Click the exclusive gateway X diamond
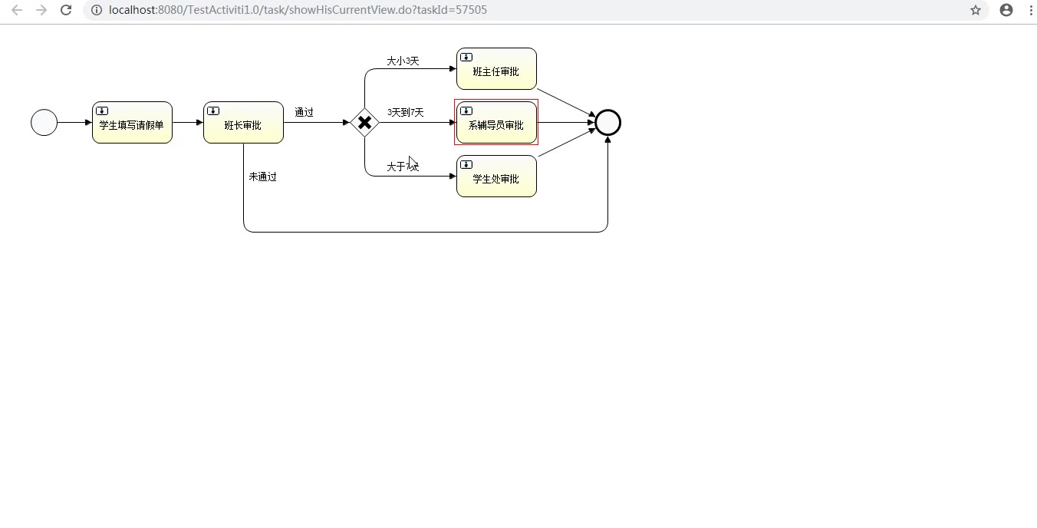This screenshot has height=528, width=1037. pos(364,123)
